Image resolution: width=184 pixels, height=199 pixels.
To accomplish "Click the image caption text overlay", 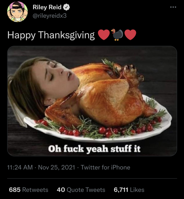I will [x=94, y=148].
